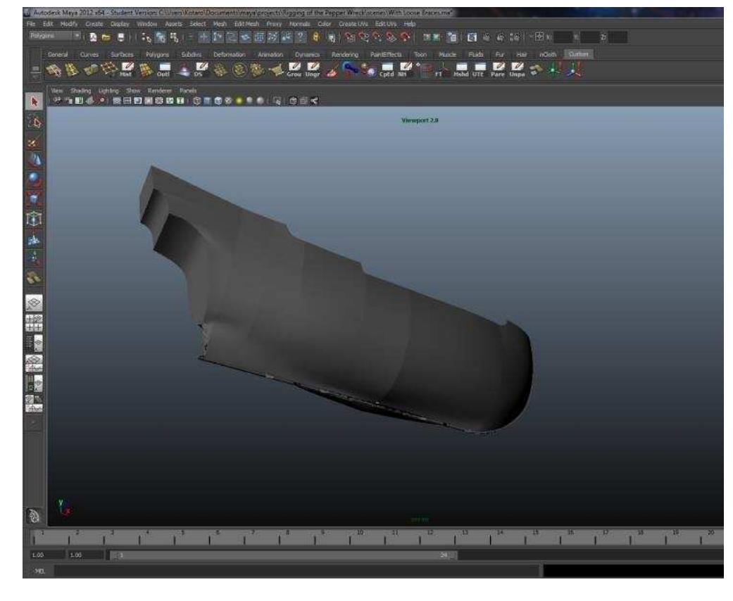Viewport: 733px width, 601px height.
Task: Click the X coordinate input field
Action: [x=563, y=37]
